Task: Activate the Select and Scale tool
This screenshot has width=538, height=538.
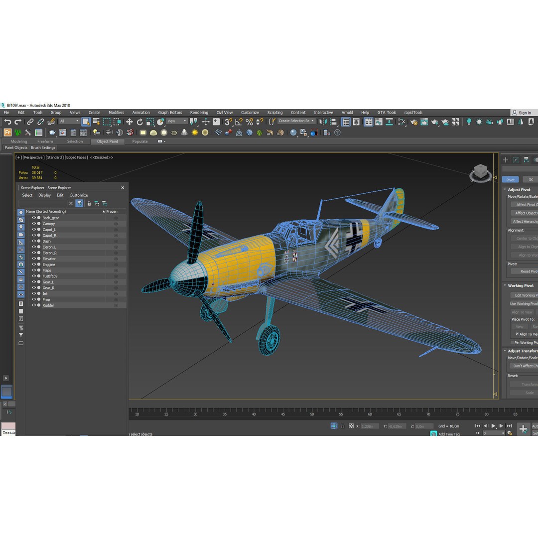Action: 150,122
